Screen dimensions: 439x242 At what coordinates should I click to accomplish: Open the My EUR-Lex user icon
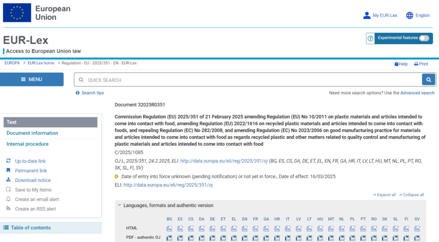367,15
